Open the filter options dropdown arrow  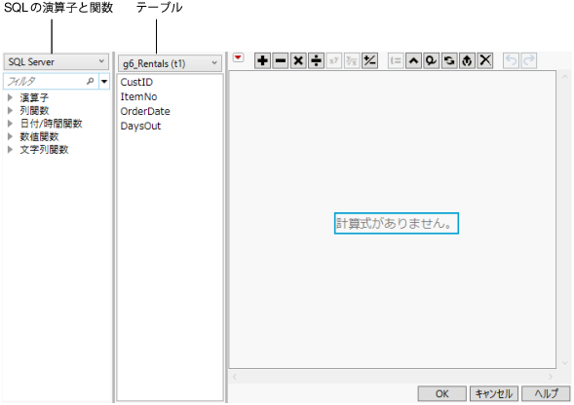pos(104,81)
